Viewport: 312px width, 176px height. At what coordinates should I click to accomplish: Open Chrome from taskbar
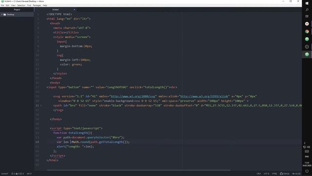click(x=307, y=31)
